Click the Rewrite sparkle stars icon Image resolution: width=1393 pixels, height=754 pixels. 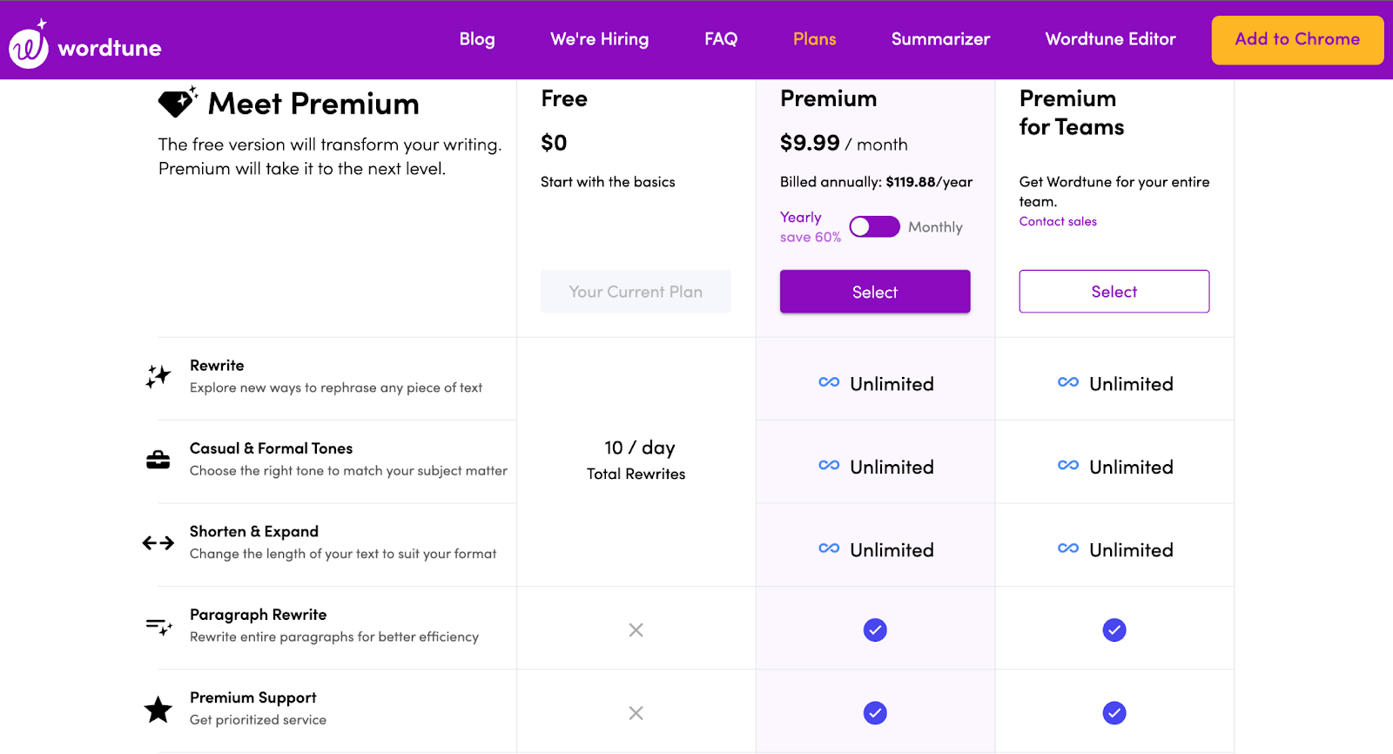tap(158, 376)
